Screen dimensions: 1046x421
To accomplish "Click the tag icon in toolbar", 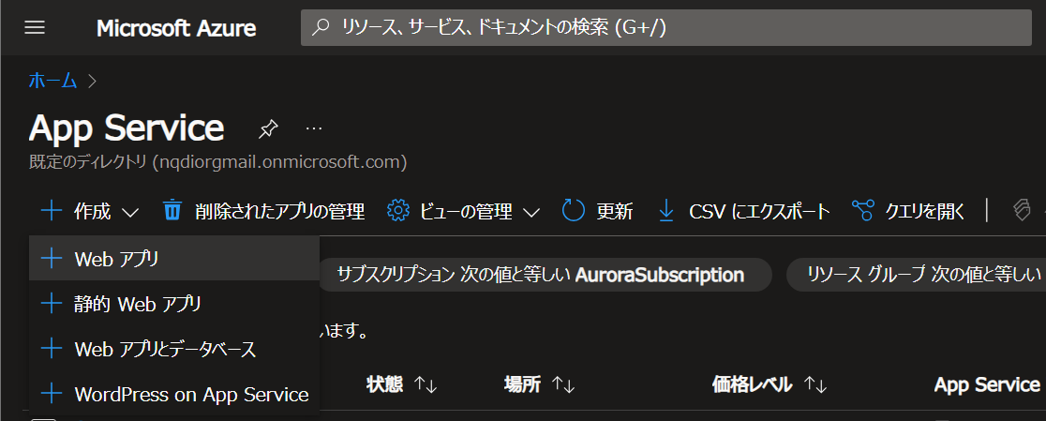I will tap(1023, 211).
